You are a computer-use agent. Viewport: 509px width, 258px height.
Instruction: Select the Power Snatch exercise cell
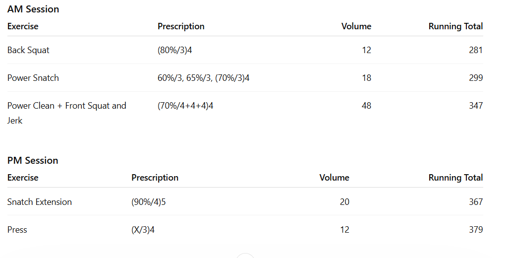(33, 78)
